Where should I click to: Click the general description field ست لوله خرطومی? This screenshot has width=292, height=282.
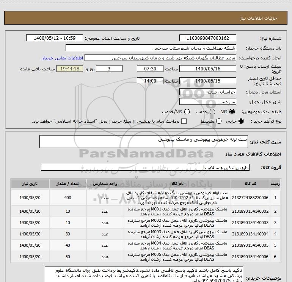pos(144,142)
